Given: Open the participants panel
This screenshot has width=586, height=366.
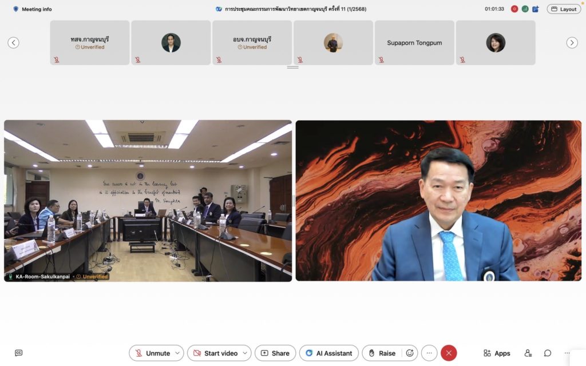Looking at the screenshot, I should [528, 353].
